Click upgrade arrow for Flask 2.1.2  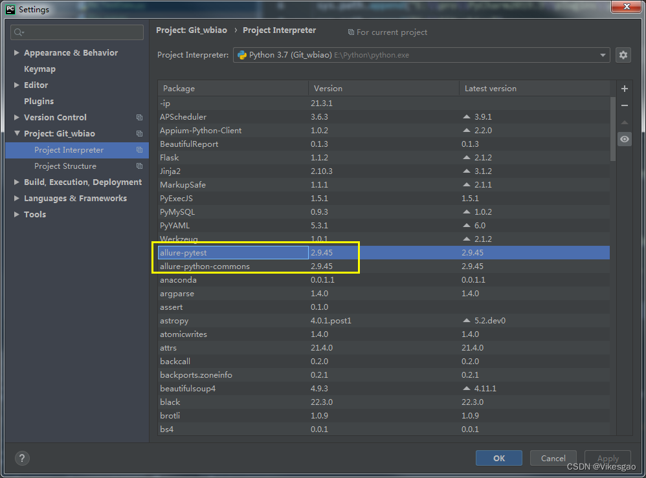(466, 158)
